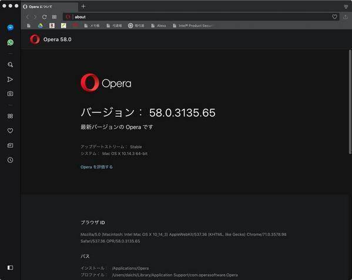Select the "Opera について" tab

tap(49, 6)
